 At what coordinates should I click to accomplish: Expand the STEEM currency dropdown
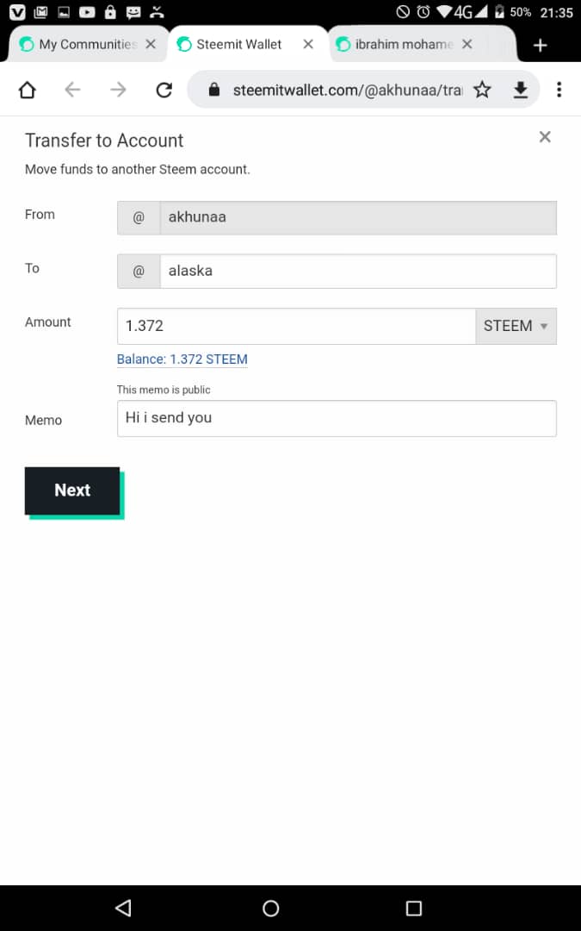[516, 326]
